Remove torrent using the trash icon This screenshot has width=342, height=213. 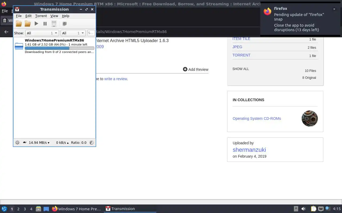pyautogui.click(x=54, y=24)
